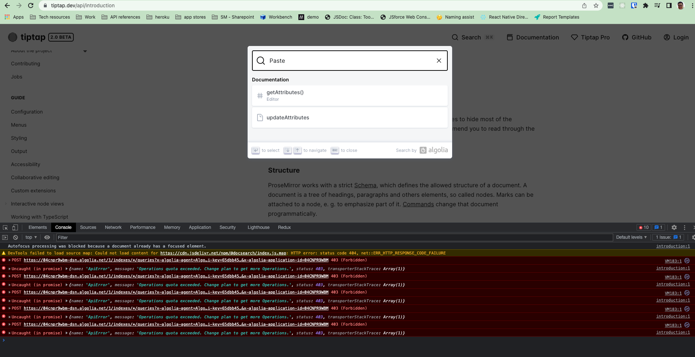Image resolution: width=695 pixels, height=357 pixels.
Task: Open Documentation in the site header
Action: point(533,37)
